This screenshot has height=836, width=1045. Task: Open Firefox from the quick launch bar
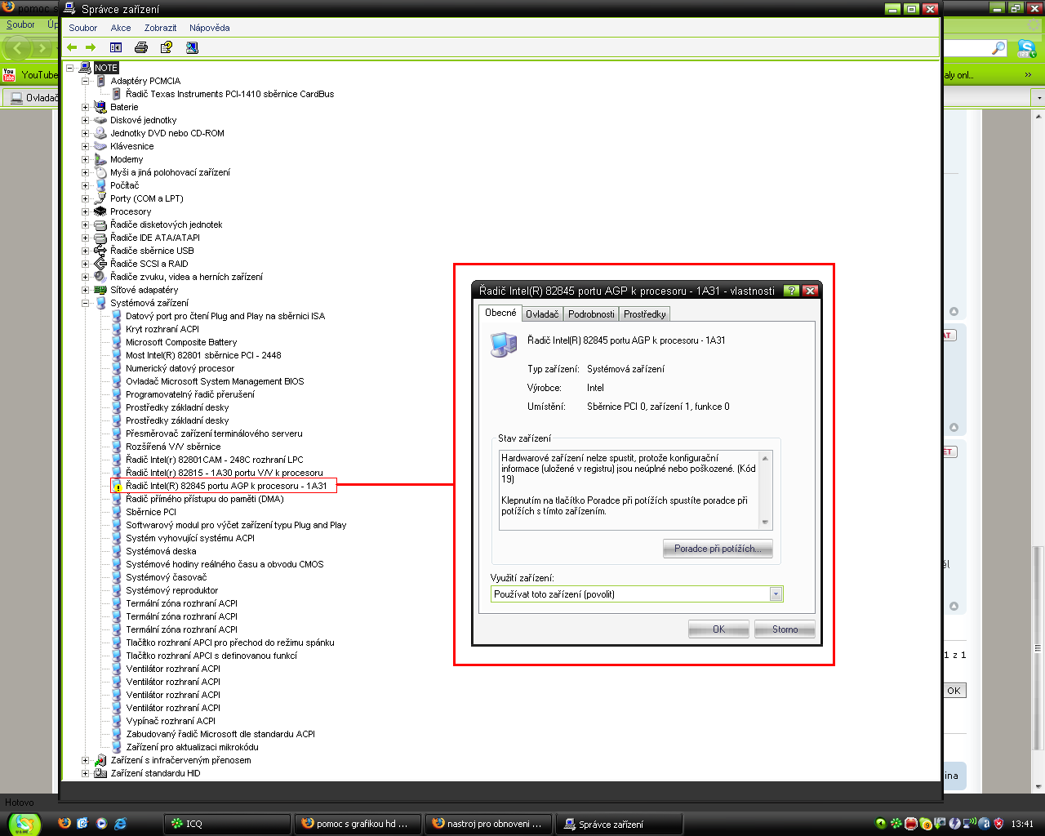tap(64, 824)
